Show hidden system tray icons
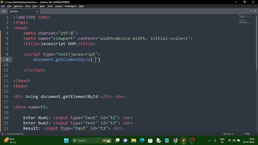The width and height of the screenshot is (258, 145). coord(210,141)
